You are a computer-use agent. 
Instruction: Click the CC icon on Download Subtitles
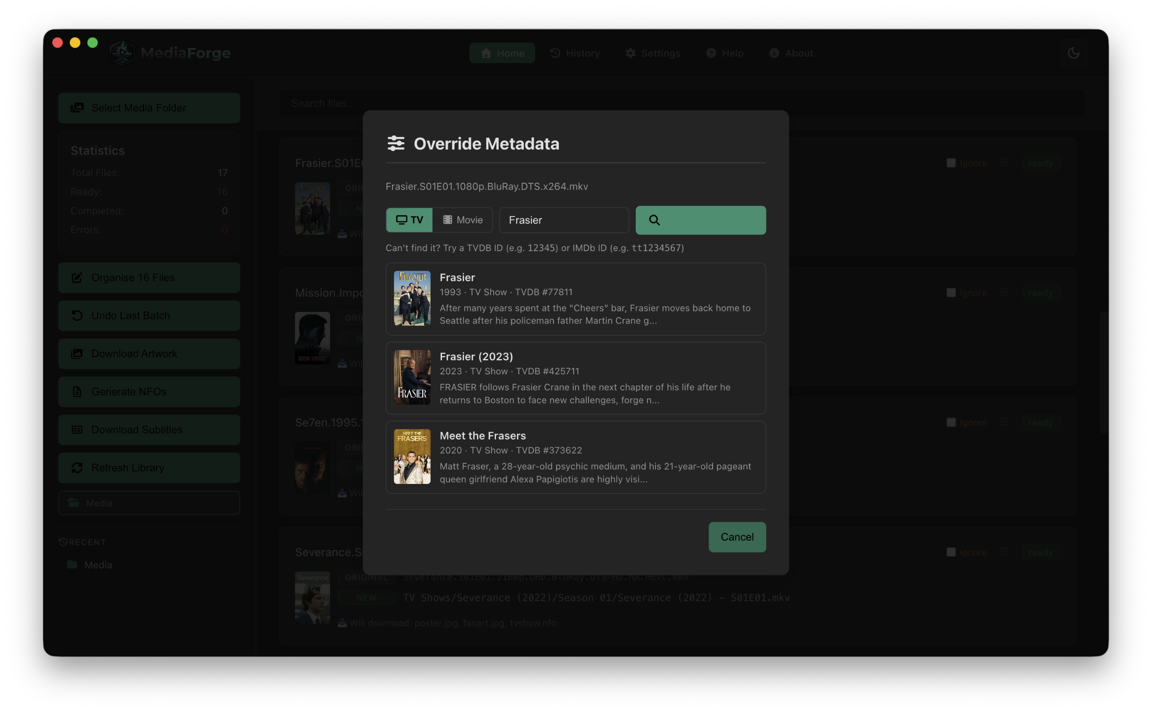77,430
